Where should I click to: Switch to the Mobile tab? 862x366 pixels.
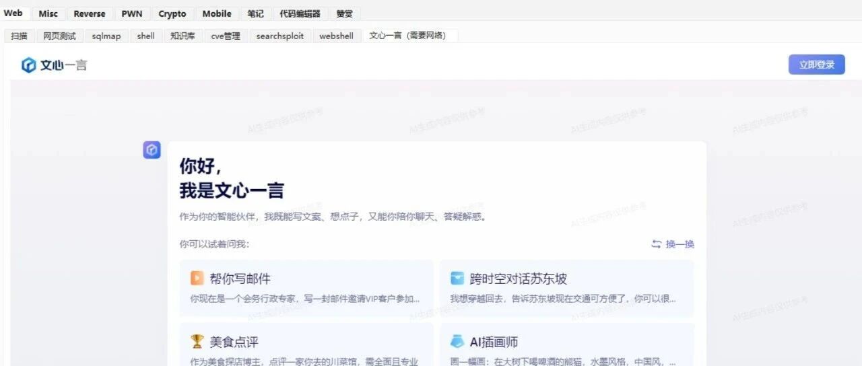coord(217,13)
